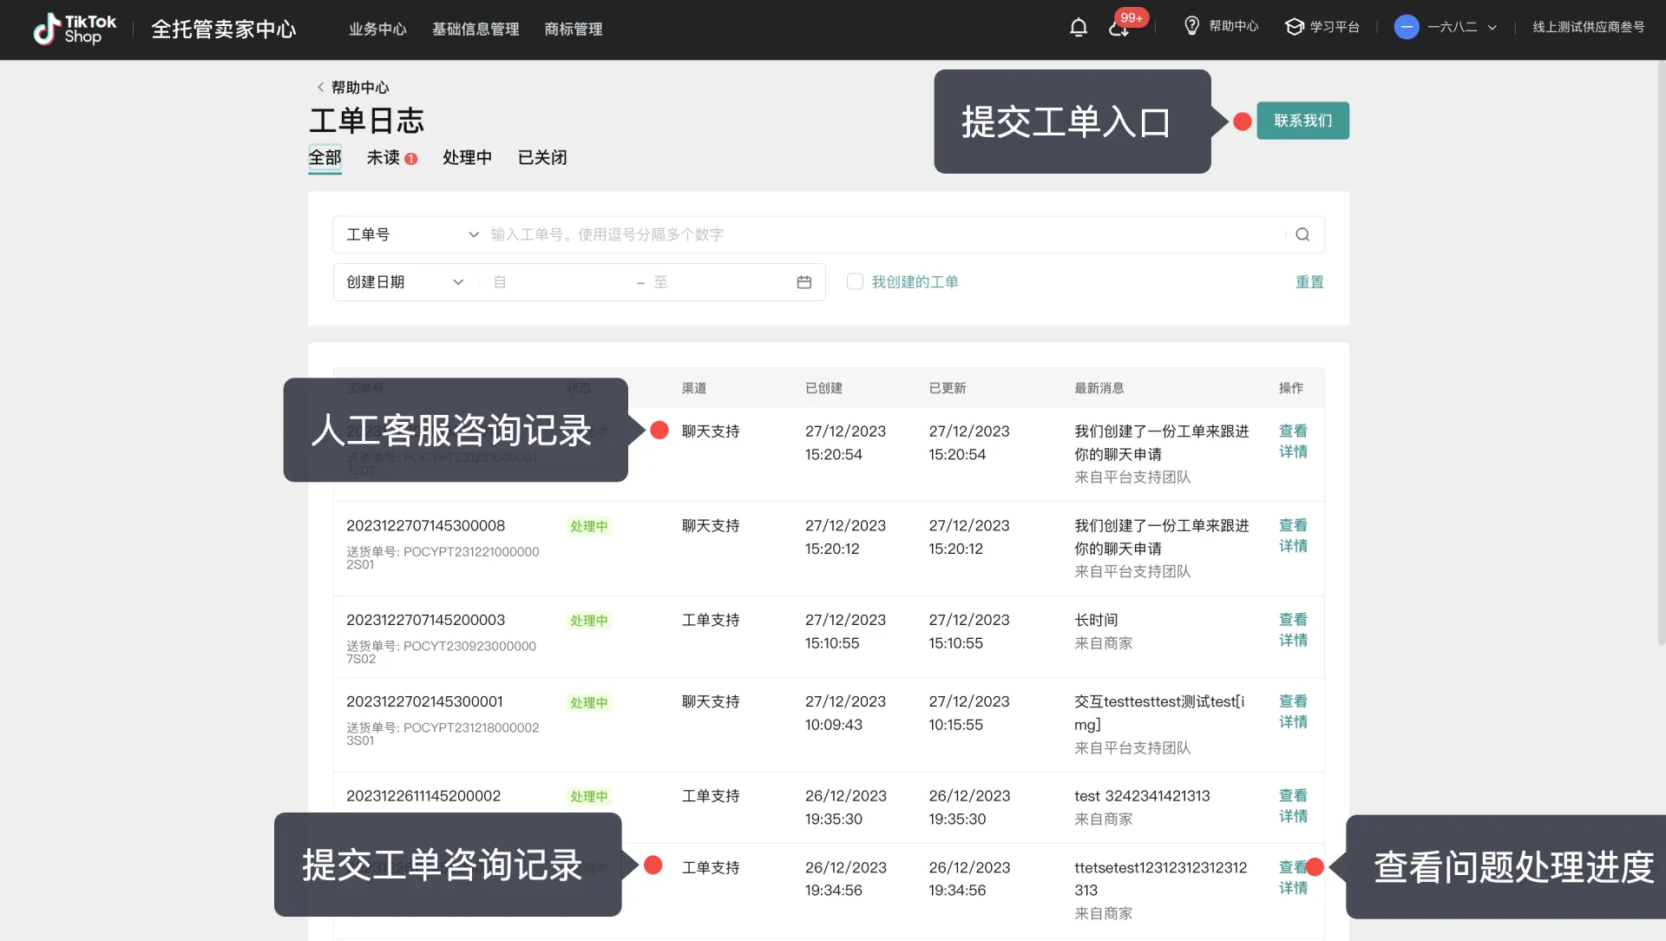View details for ticket 2023122611145200002
This screenshot has width=1666, height=941.
coord(1293,806)
